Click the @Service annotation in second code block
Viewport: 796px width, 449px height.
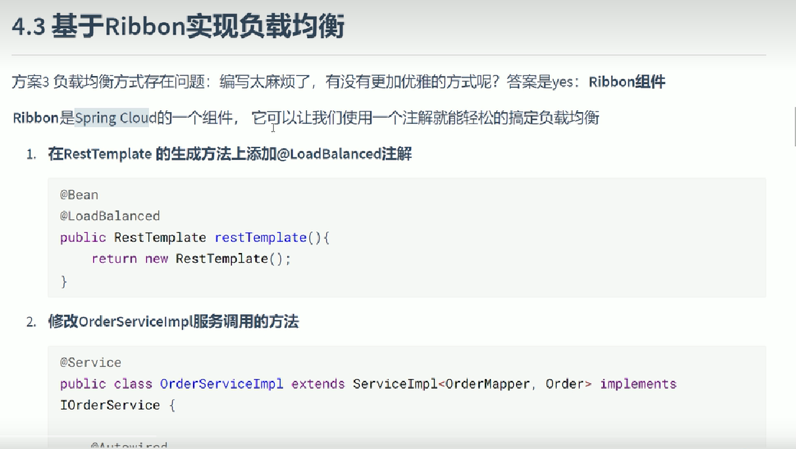pyautogui.click(x=91, y=362)
